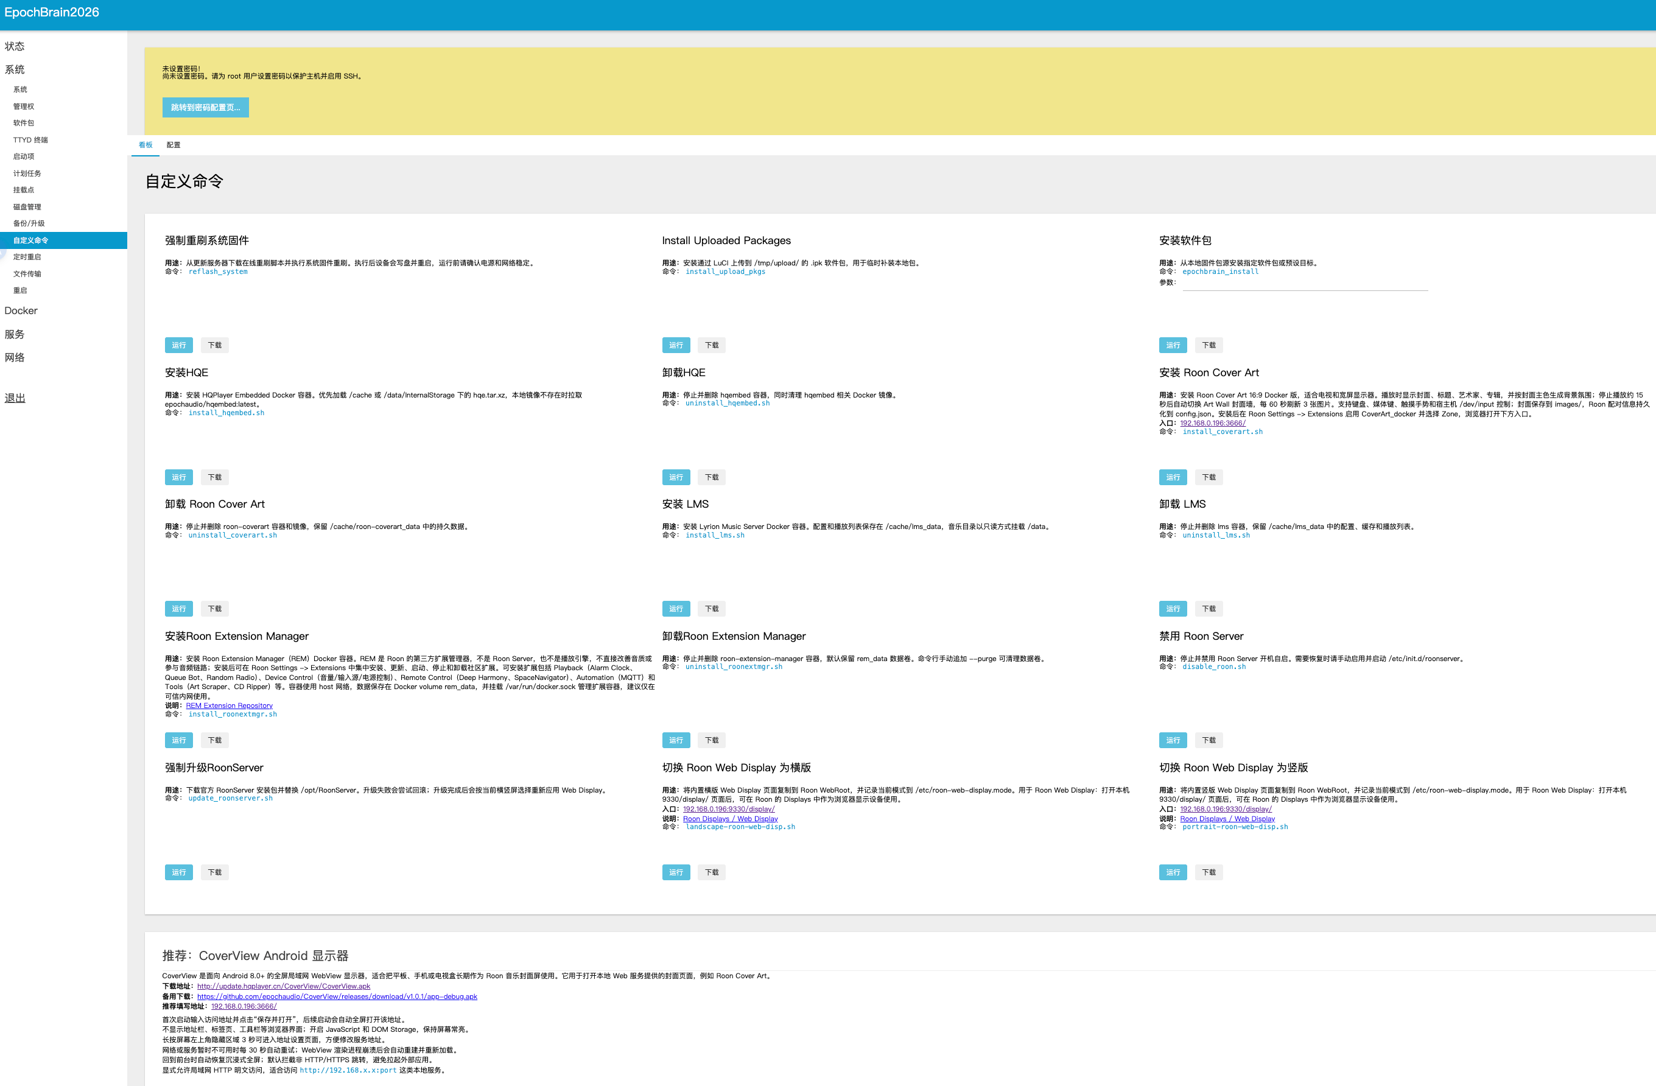
Task: Run the 卸载 LMS command
Action: pos(1173,609)
